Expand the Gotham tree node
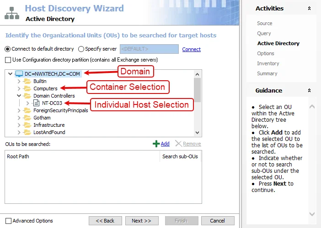321x228 pixels. click(x=19, y=118)
